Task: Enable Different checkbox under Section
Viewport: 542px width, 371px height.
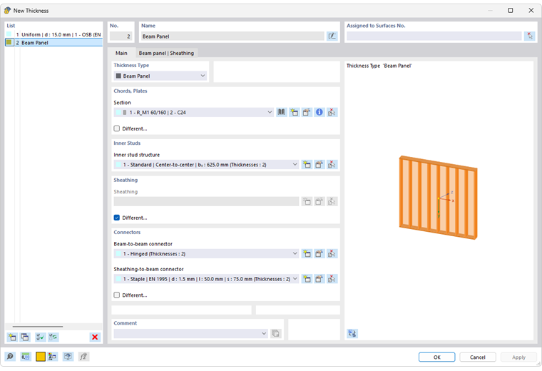Action: (x=117, y=128)
